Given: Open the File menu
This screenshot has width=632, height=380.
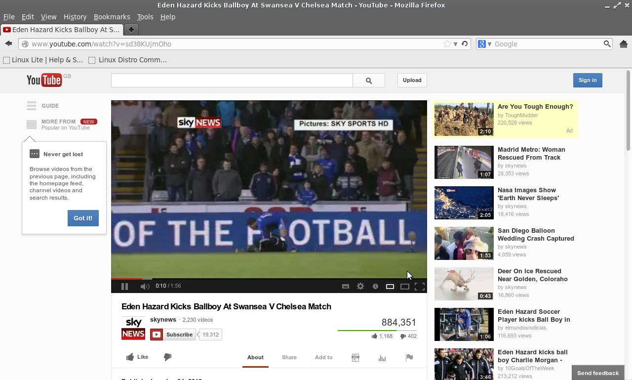Looking at the screenshot, I should click(x=9, y=17).
